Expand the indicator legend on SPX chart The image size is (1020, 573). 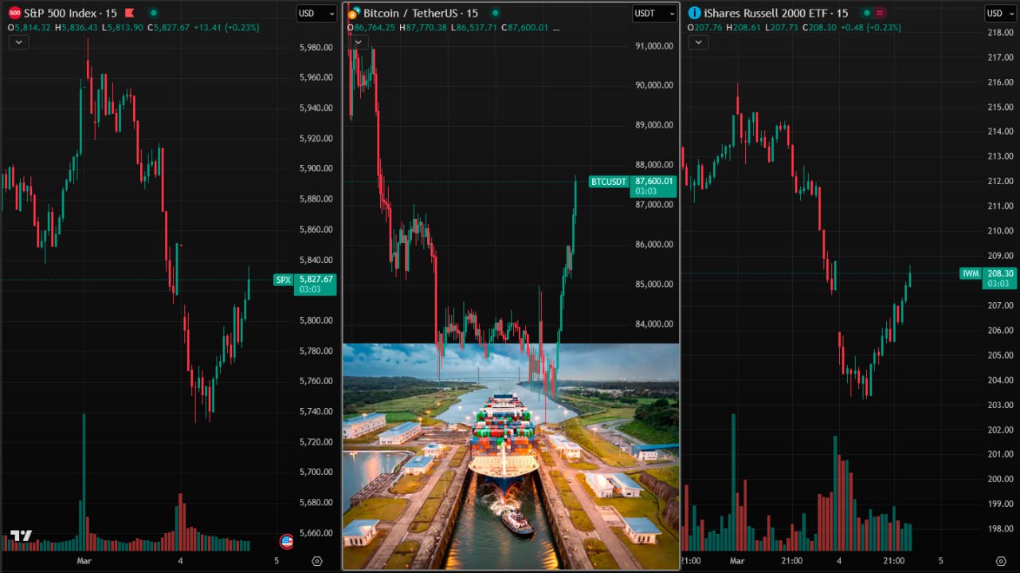click(18, 42)
